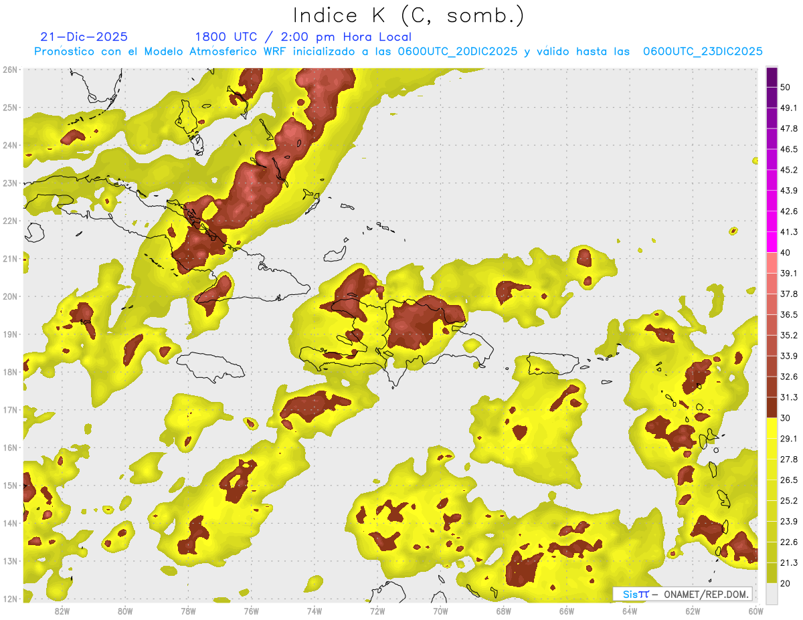
Task: Click the legend value "46.5"
Action: click(x=788, y=149)
